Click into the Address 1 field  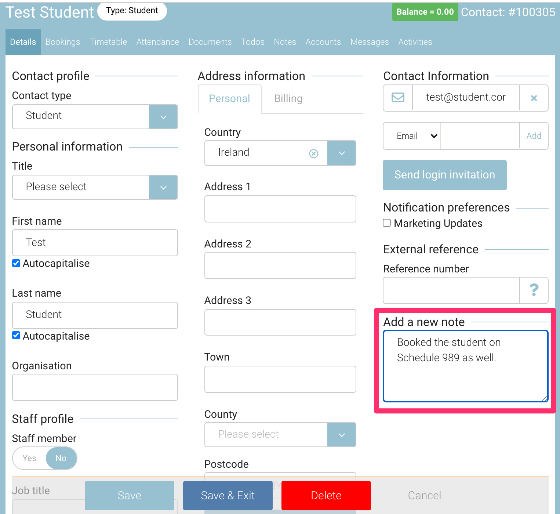[280, 209]
